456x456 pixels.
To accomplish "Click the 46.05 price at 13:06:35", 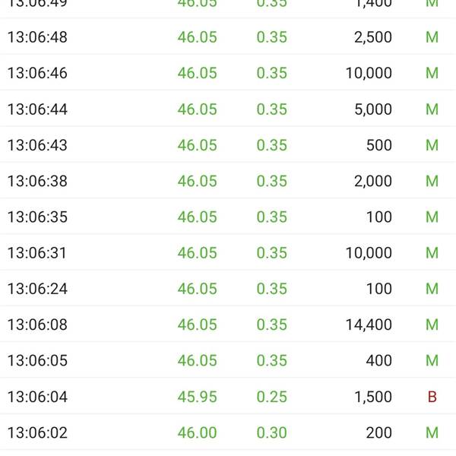I will (x=198, y=217).
